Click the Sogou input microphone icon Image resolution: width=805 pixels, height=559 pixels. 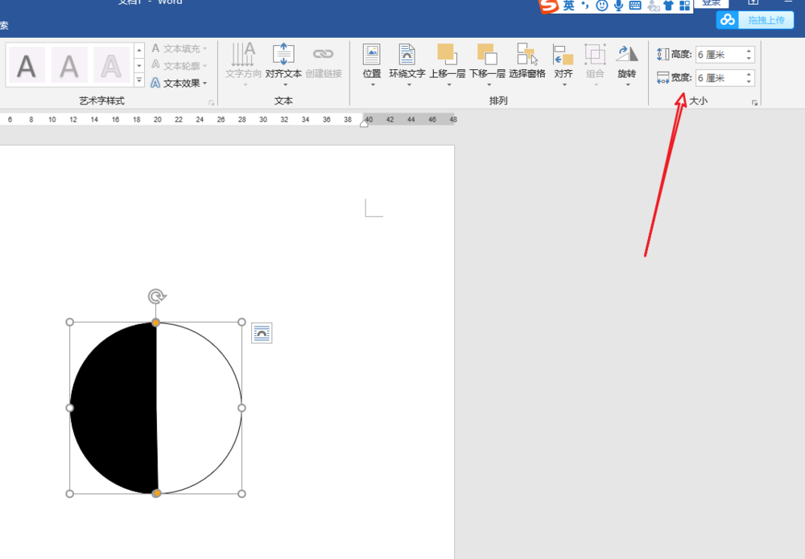tap(618, 6)
